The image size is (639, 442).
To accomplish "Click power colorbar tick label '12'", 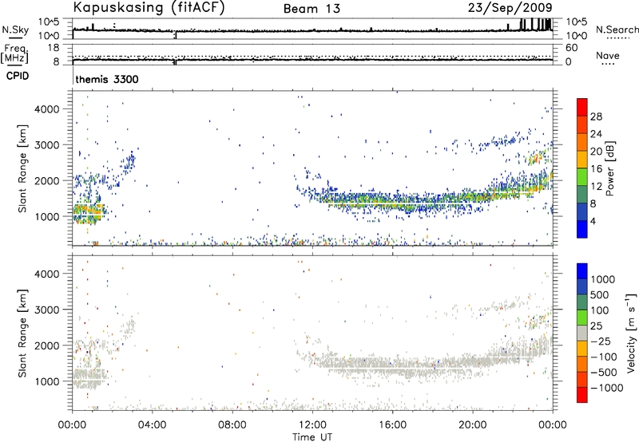I will point(596,187).
